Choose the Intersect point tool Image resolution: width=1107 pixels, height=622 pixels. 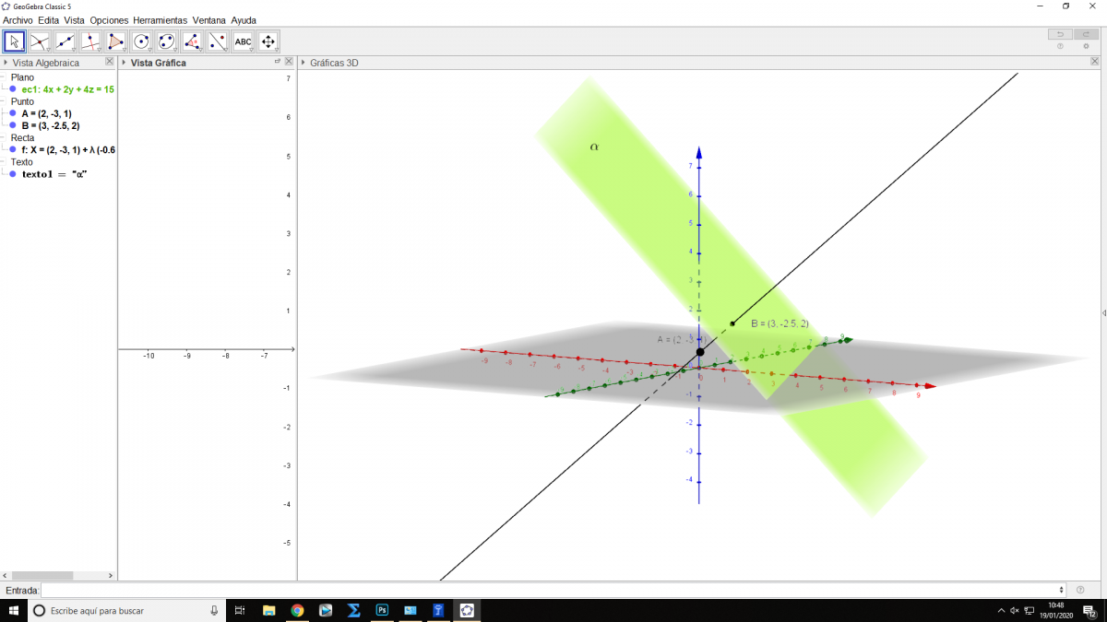coord(40,41)
